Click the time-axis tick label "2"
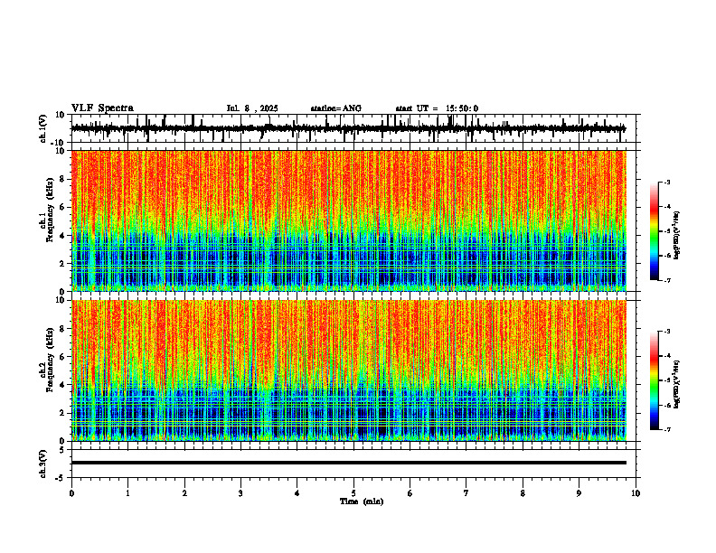This screenshot has width=716, height=553. (184, 493)
